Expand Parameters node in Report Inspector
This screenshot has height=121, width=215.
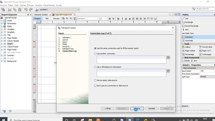2,24
